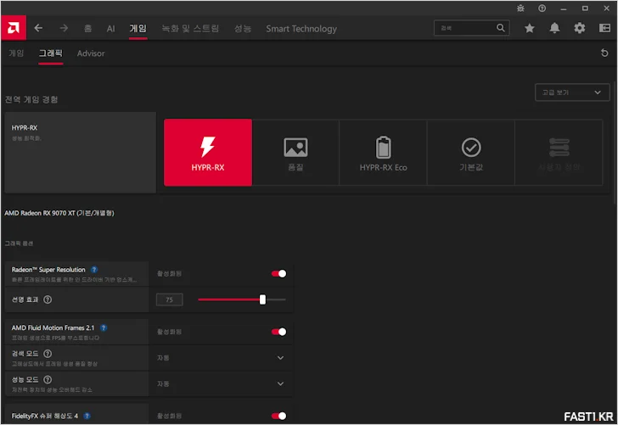The width and height of the screenshot is (618, 425).
Task: Open notifications bell icon
Action: tap(554, 28)
